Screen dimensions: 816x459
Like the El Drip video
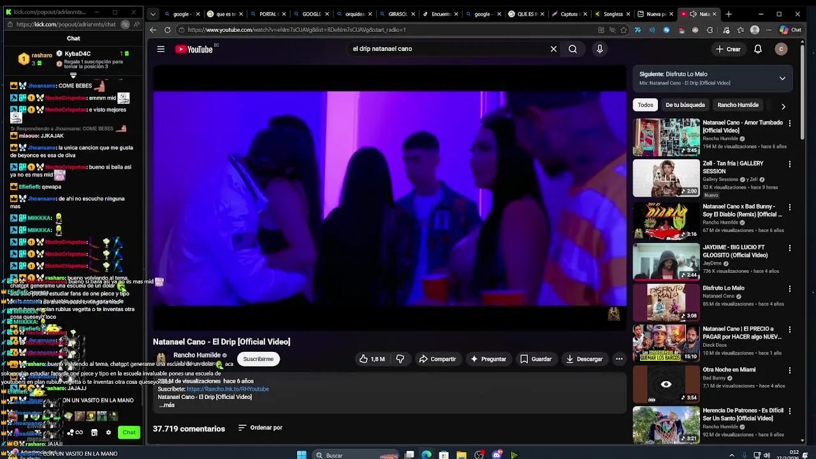(x=372, y=359)
